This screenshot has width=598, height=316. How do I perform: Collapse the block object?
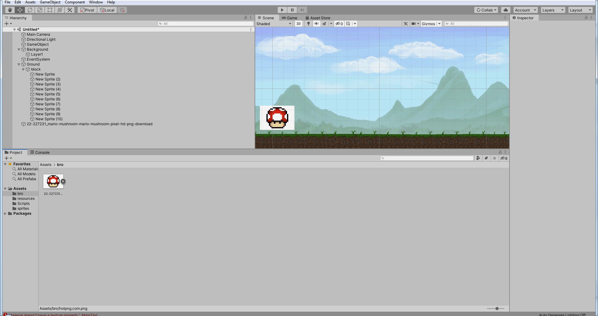point(23,69)
